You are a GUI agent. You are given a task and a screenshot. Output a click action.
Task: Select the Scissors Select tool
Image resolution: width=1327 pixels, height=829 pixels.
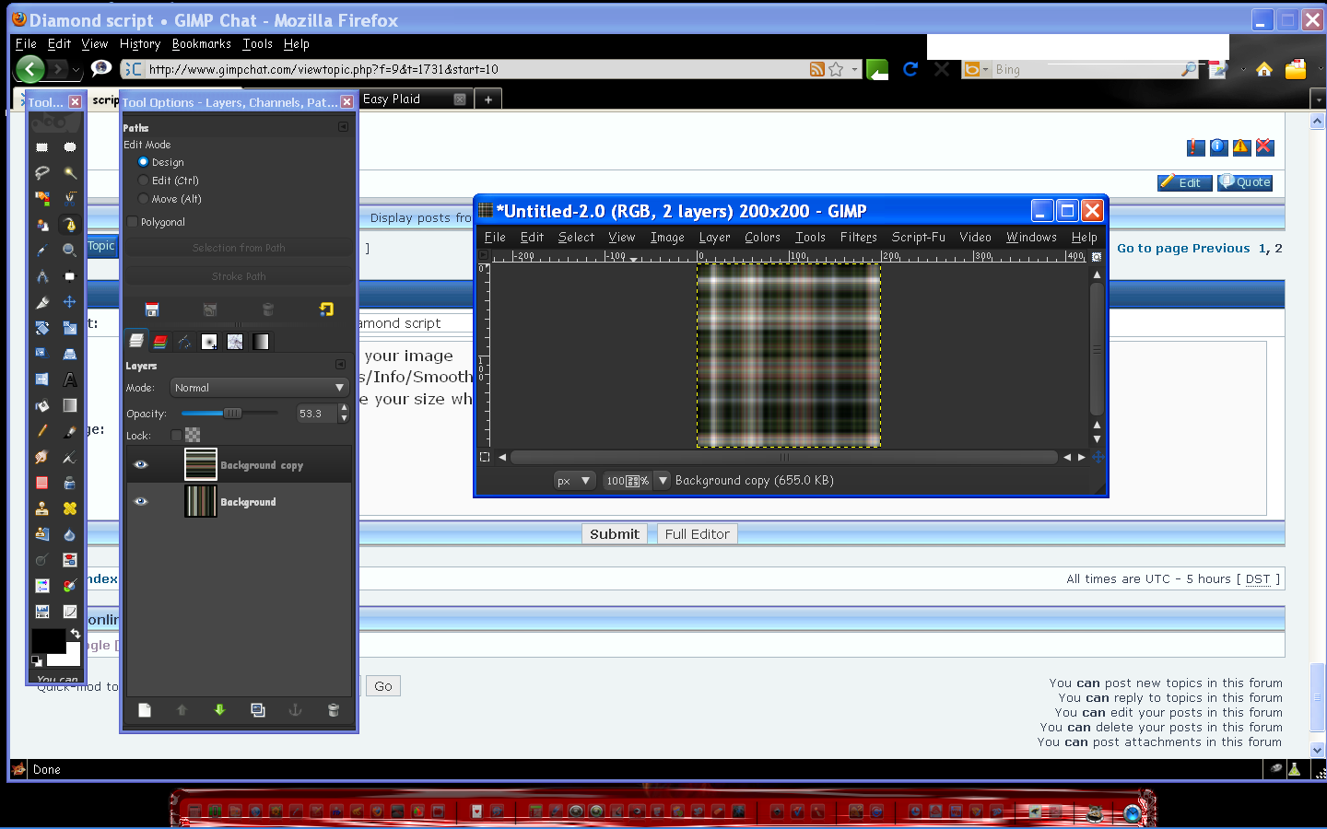click(69, 198)
